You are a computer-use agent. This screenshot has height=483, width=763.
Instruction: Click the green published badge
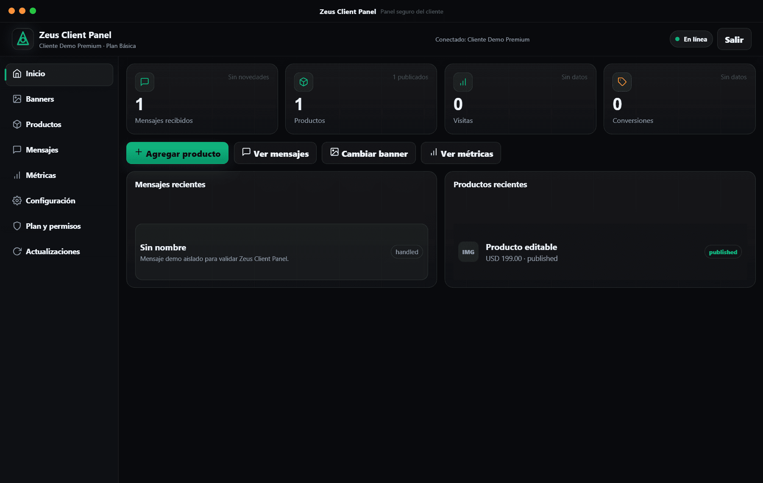tap(723, 252)
